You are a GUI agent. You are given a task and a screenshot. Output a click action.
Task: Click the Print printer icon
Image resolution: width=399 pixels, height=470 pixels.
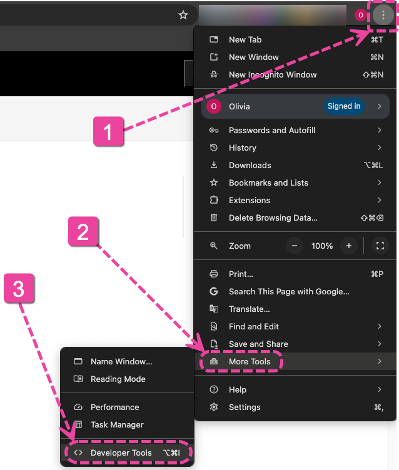click(214, 274)
